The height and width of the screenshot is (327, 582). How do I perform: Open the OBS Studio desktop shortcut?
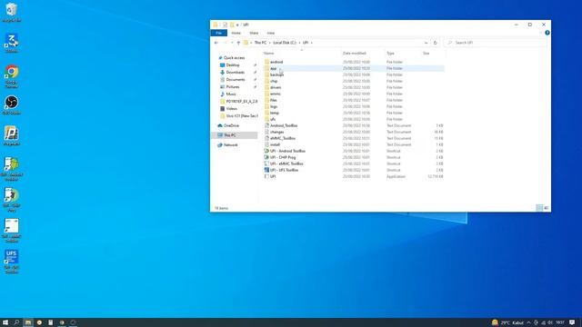12,105
